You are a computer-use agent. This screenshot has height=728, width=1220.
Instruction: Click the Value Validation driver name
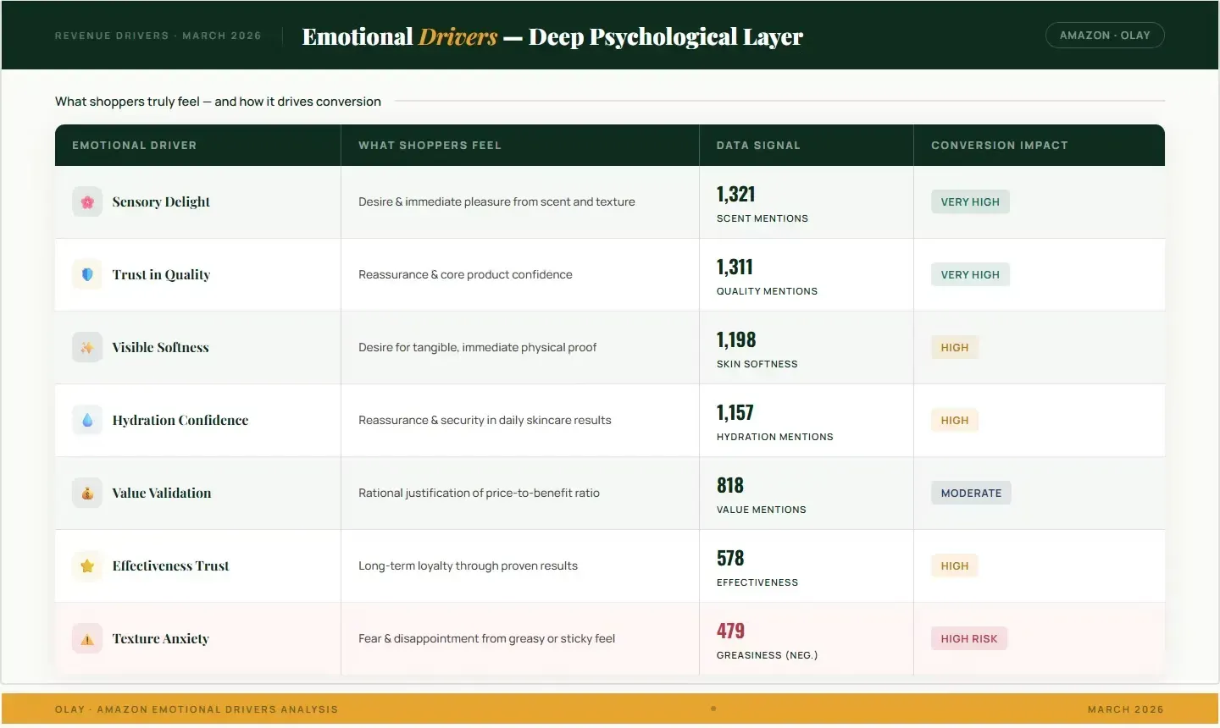pyautogui.click(x=162, y=494)
